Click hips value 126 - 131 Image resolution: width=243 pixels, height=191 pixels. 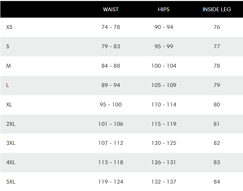pyautogui.click(x=164, y=162)
